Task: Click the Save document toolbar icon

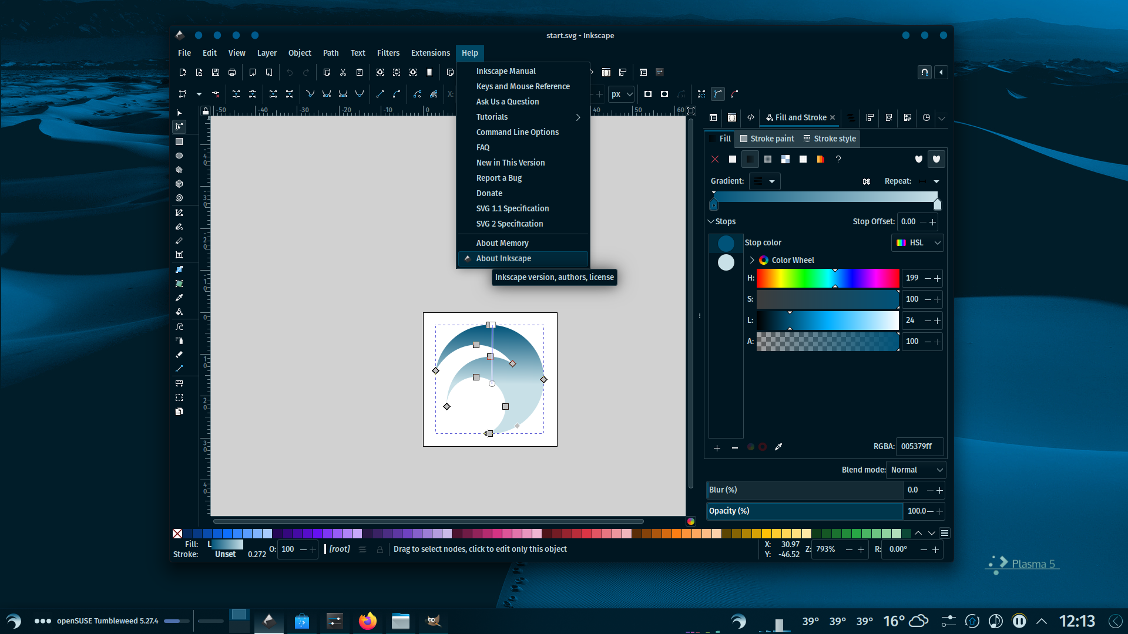Action: (216, 72)
